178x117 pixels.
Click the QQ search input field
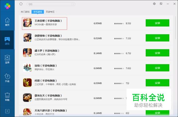(51, 4)
